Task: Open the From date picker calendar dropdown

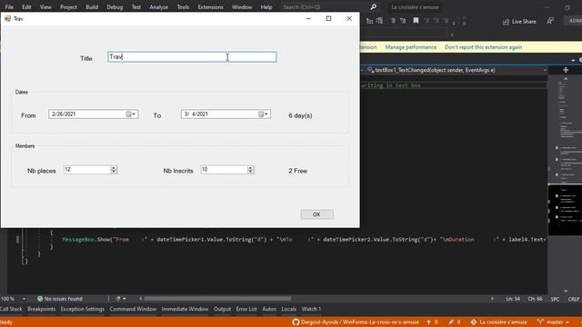Action: pos(131,114)
